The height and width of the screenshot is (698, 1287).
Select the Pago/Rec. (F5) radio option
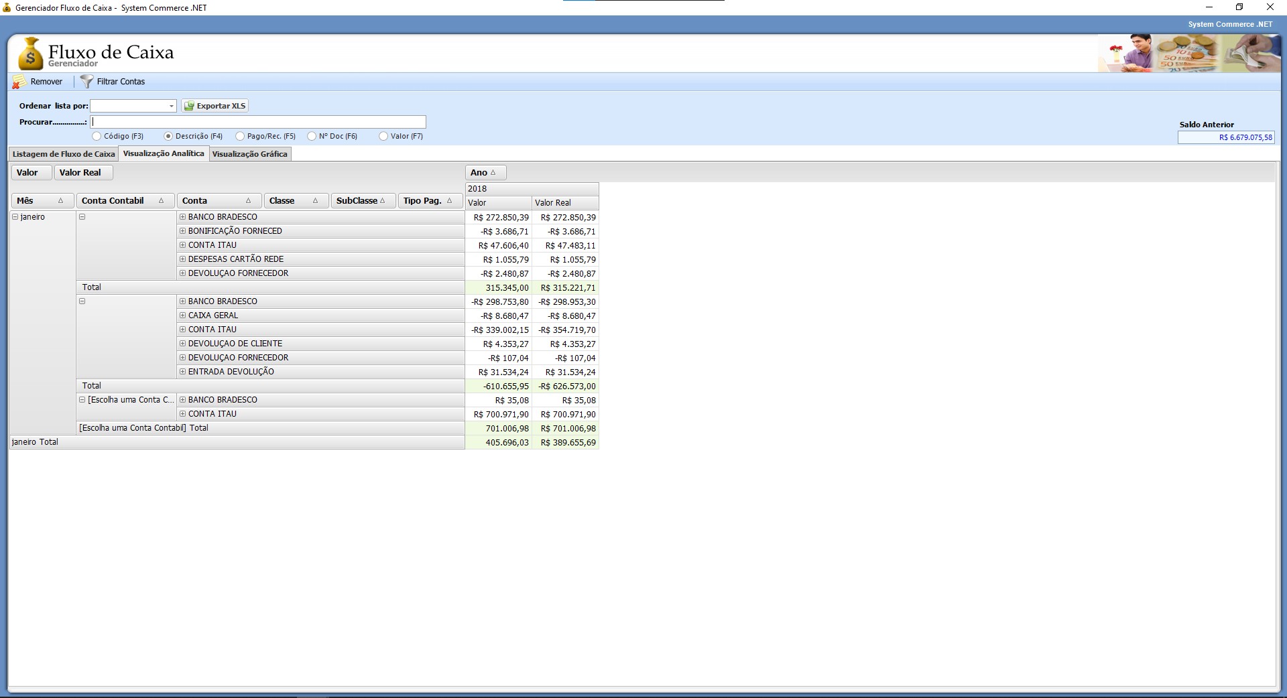click(x=240, y=136)
